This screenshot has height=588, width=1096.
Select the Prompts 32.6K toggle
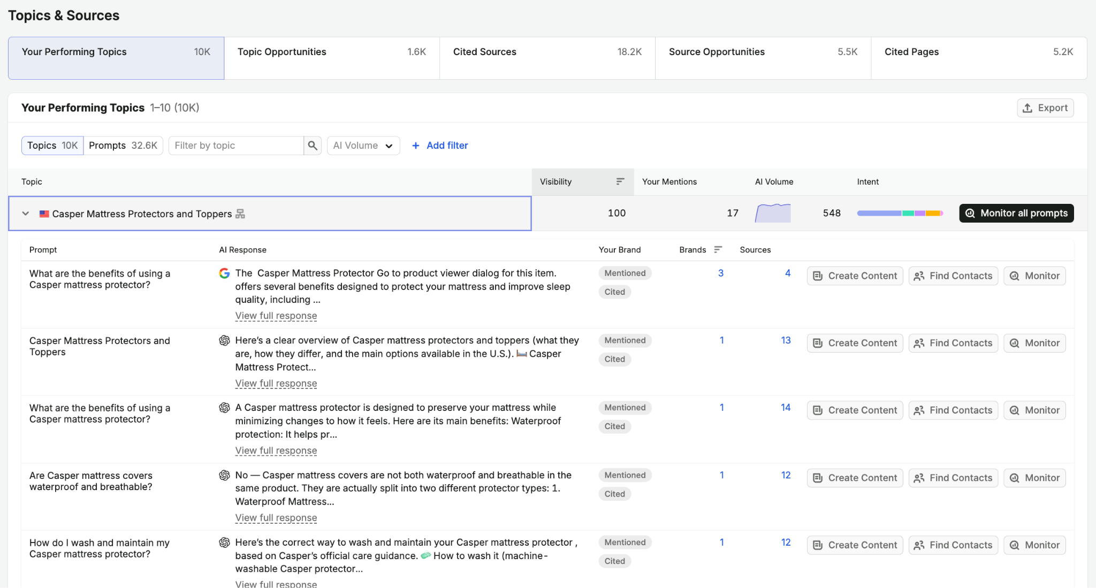pyautogui.click(x=123, y=146)
